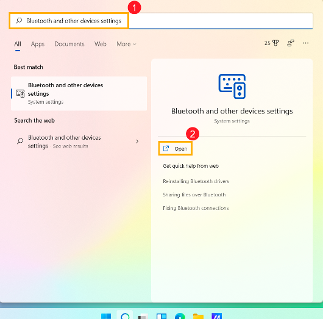Click the Windows Start button on taskbar
The height and width of the screenshot is (319, 323).
106,316
